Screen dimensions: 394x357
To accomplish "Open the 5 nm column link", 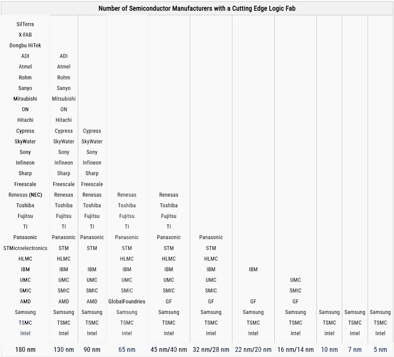I will tap(380, 349).
